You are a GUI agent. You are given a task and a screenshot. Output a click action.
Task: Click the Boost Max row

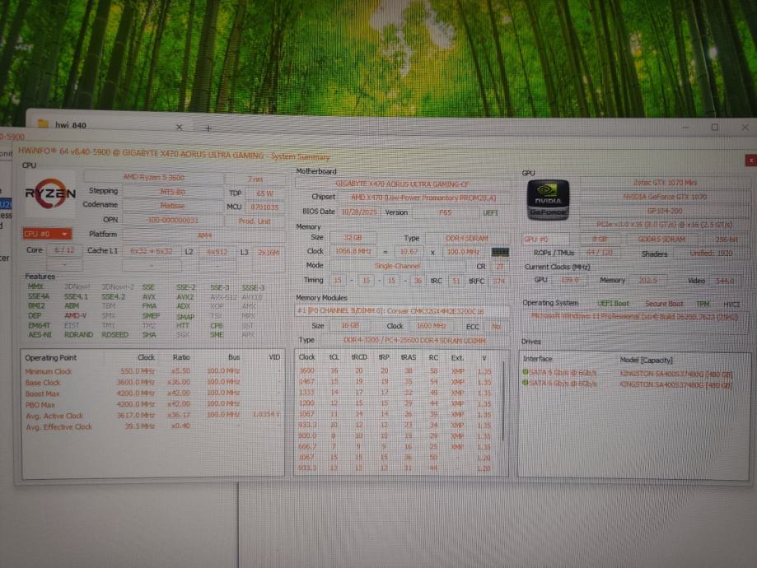[x=152, y=393]
